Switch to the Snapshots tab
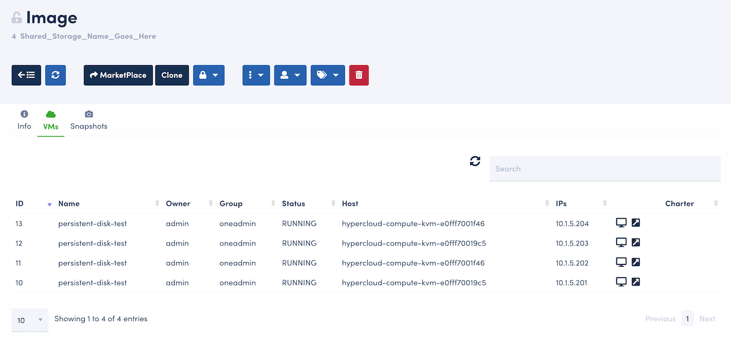The height and width of the screenshot is (346, 731). point(89,120)
